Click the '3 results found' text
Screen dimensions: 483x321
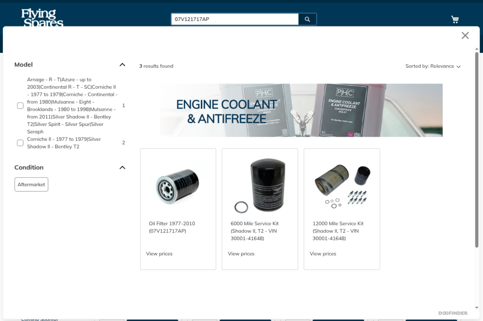(156, 66)
